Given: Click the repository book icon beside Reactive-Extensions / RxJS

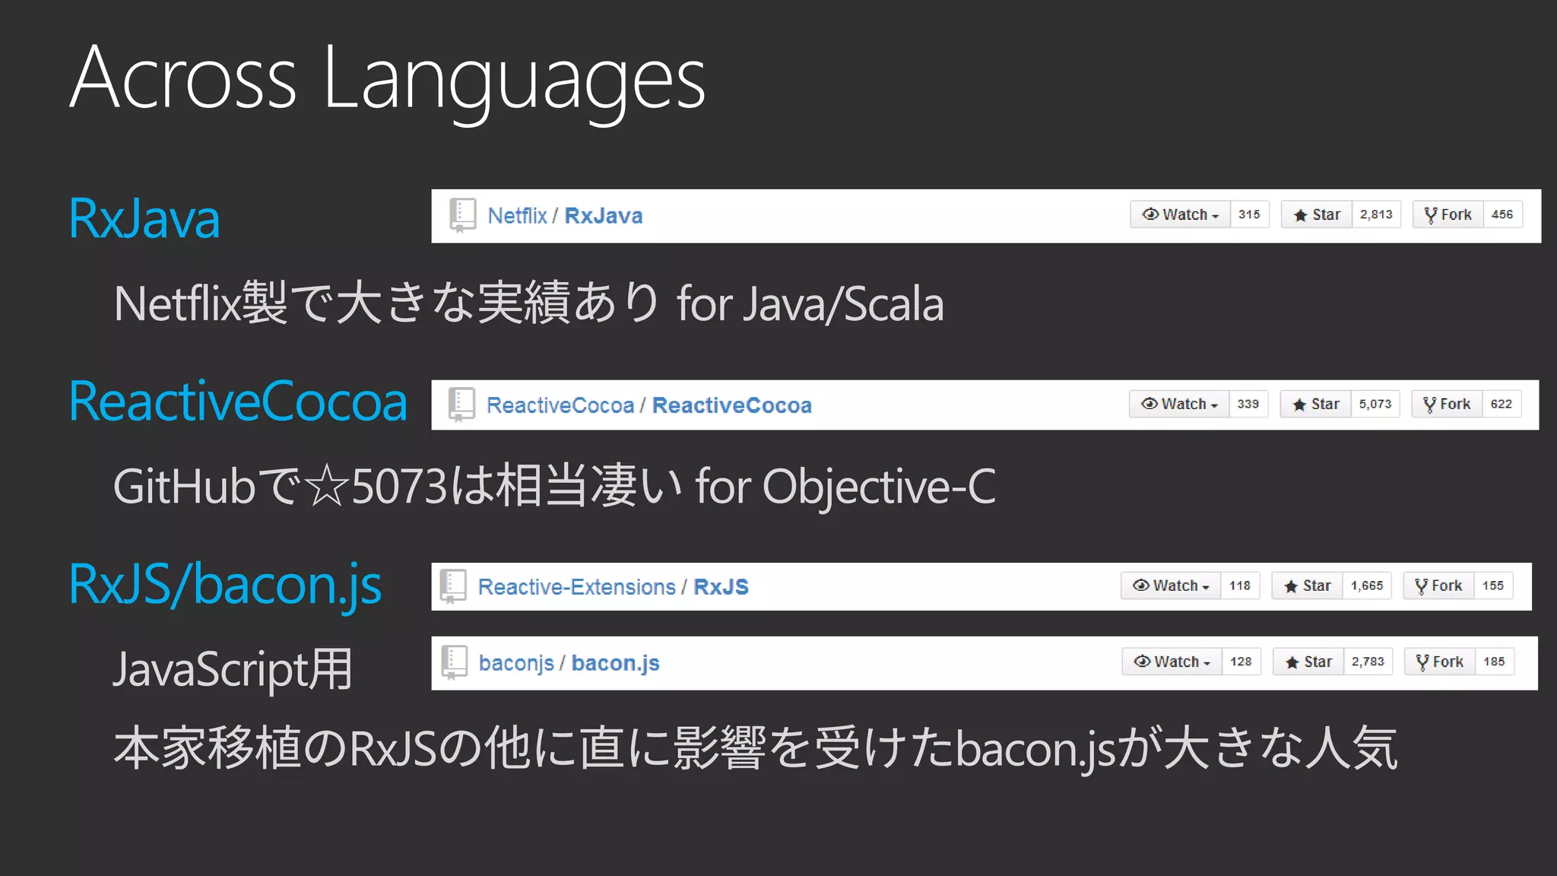Looking at the screenshot, I should pos(453,586).
